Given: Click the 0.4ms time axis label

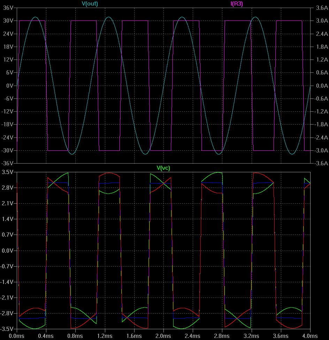Looking at the screenshot, I should (46, 336).
